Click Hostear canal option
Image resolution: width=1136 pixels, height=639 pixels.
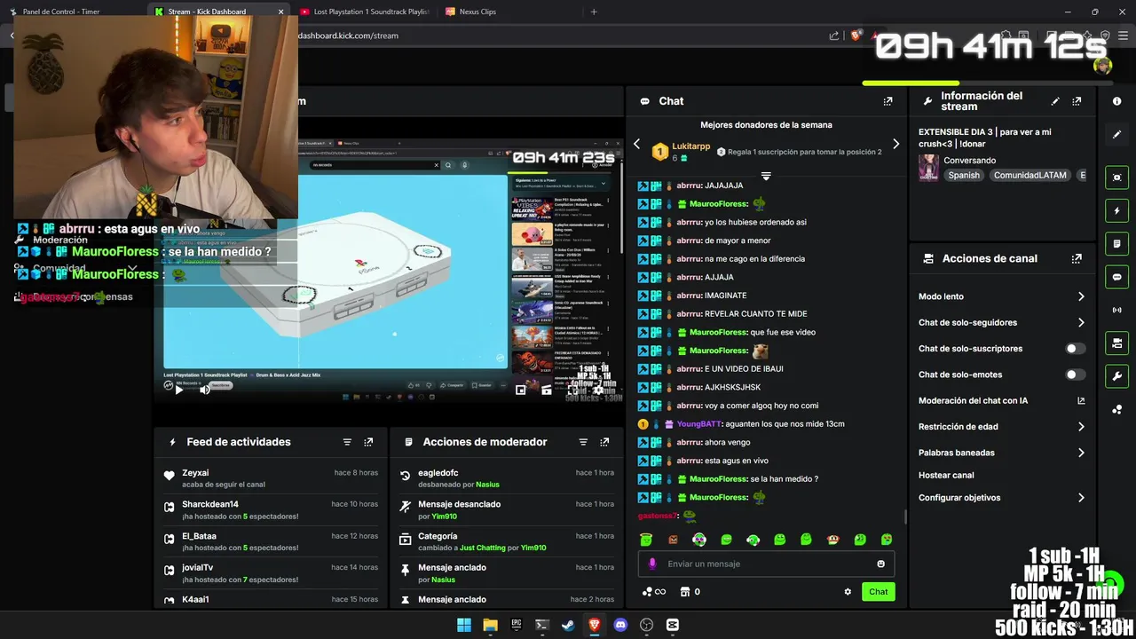(946, 476)
